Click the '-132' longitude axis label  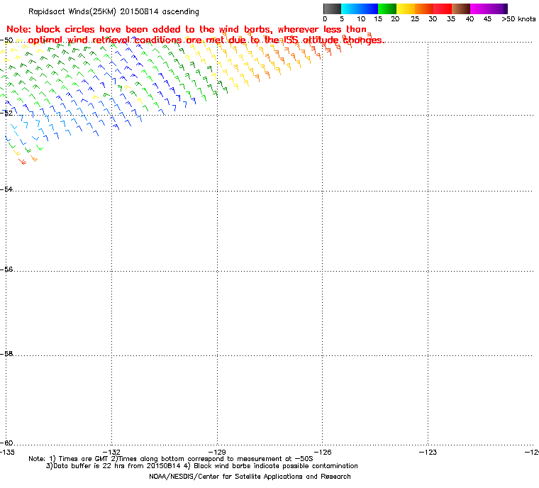tap(112, 452)
